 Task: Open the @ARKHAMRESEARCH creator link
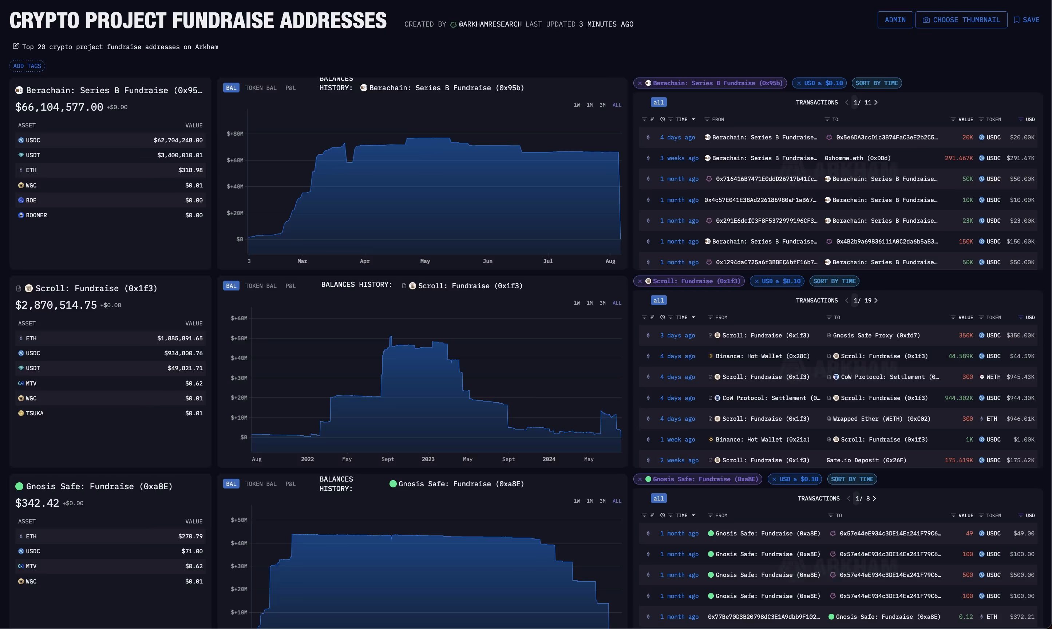pyautogui.click(x=490, y=24)
